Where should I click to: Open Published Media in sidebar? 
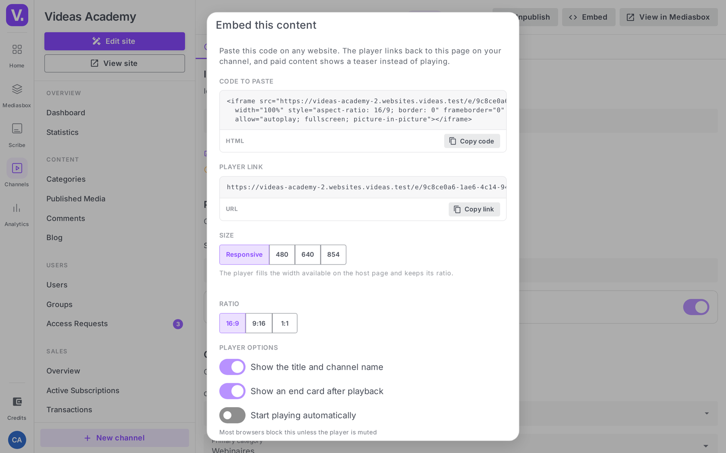(76, 199)
